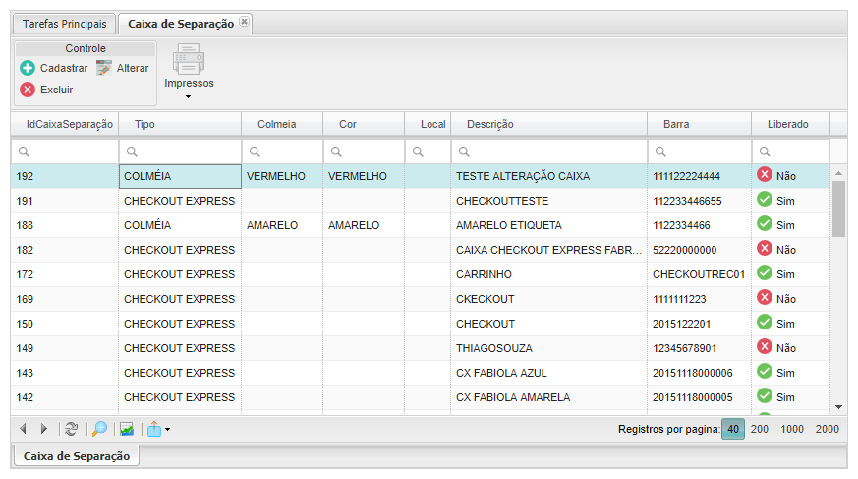
Task: Switch to Tarefas Principais tab
Action: [x=65, y=24]
